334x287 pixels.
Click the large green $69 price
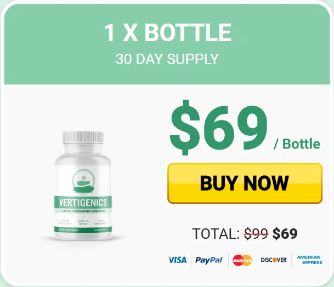(x=218, y=128)
